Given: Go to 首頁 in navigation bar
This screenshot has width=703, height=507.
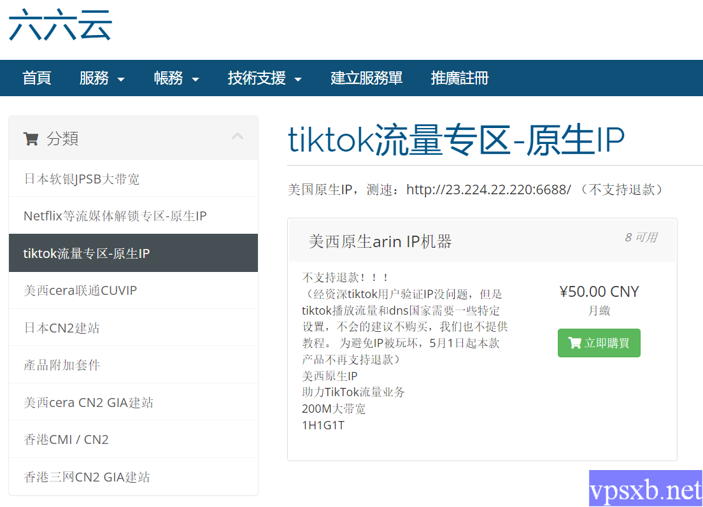Looking at the screenshot, I should (37, 78).
